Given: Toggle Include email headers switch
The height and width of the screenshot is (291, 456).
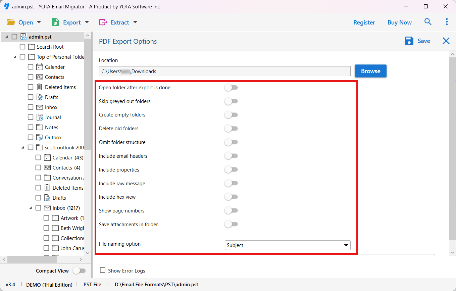Looking at the screenshot, I should [x=231, y=156].
